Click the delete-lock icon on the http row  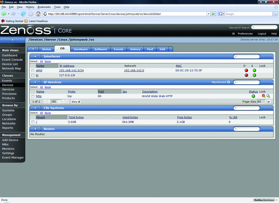263,96
